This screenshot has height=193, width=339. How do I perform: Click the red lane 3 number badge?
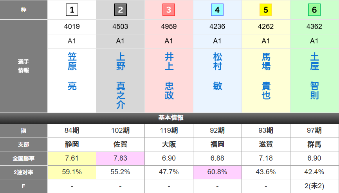[x=169, y=10]
